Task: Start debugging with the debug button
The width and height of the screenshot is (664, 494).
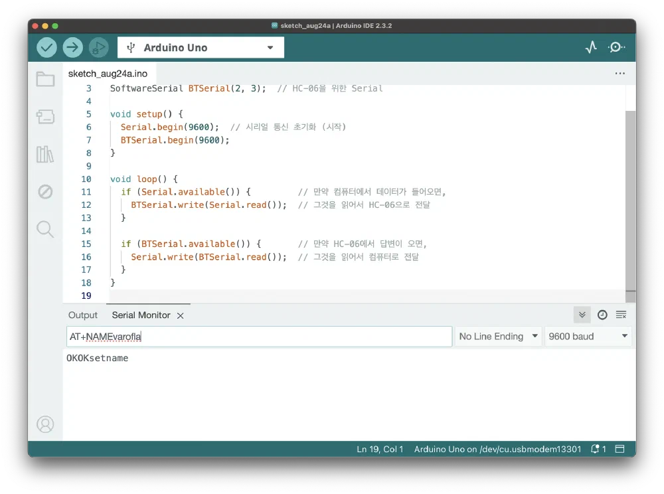Action: [98, 47]
